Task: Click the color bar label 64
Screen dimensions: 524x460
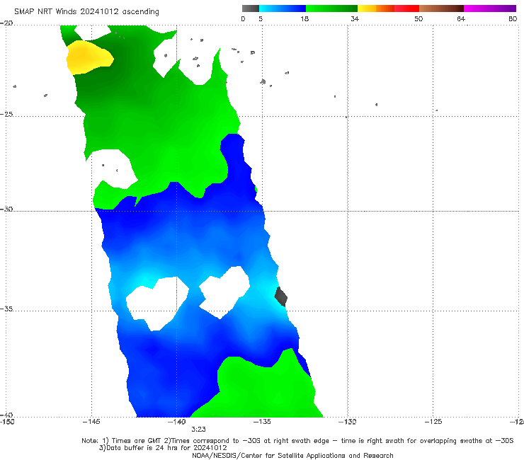Action: click(461, 18)
